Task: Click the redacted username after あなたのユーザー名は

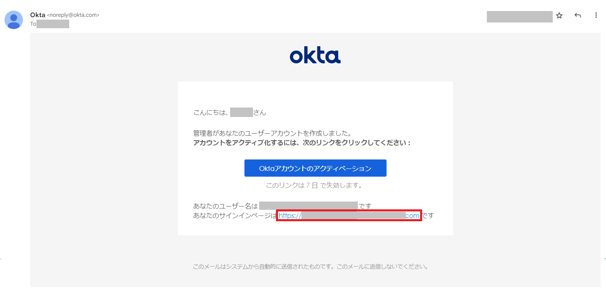Action: point(309,206)
